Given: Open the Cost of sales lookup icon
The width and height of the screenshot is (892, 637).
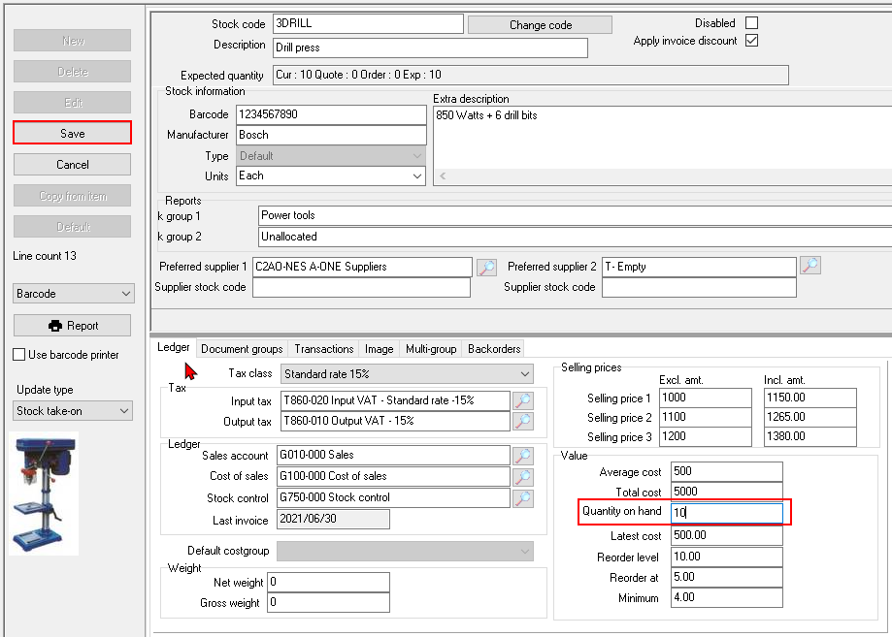Looking at the screenshot, I should pyautogui.click(x=522, y=476).
